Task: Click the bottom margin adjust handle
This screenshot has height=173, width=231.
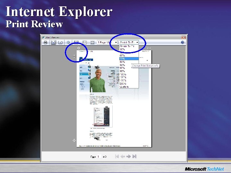Action: tap(74, 141)
